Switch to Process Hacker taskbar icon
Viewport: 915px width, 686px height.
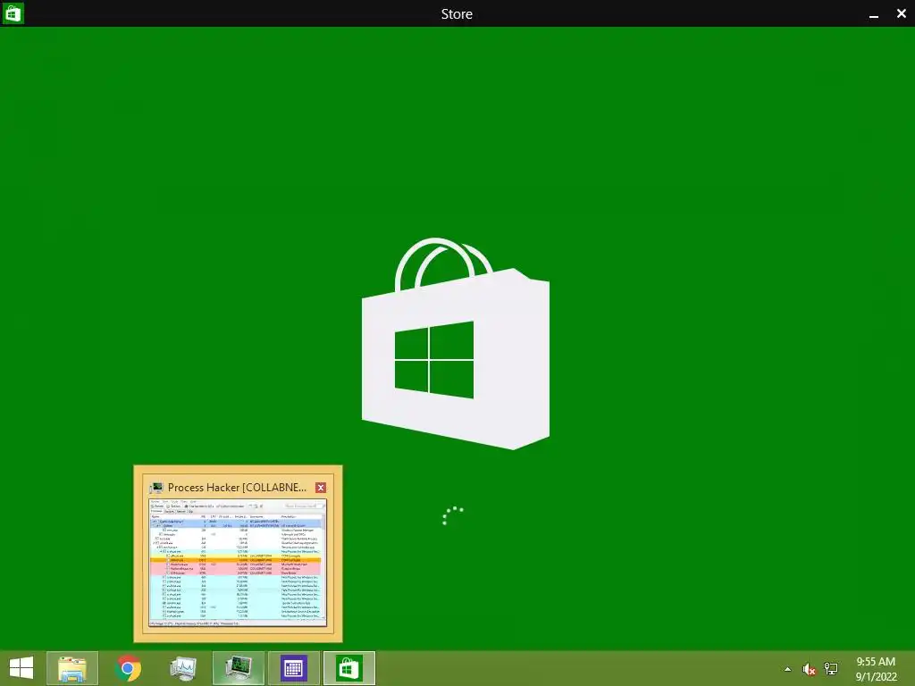[x=238, y=668]
